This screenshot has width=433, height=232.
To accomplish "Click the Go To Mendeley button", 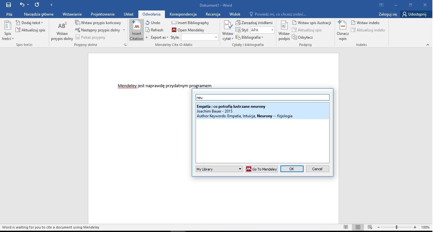I will pos(261,169).
